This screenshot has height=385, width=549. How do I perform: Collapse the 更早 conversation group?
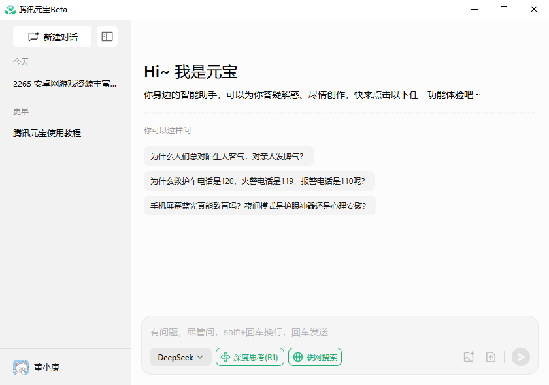point(20,110)
